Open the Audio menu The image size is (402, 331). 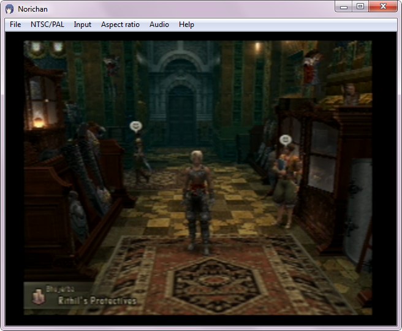(159, 25)
